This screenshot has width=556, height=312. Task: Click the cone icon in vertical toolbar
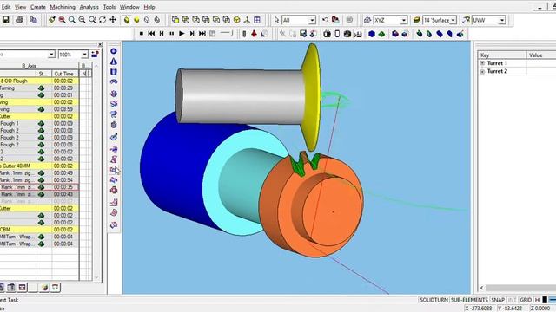click(114, 62)
